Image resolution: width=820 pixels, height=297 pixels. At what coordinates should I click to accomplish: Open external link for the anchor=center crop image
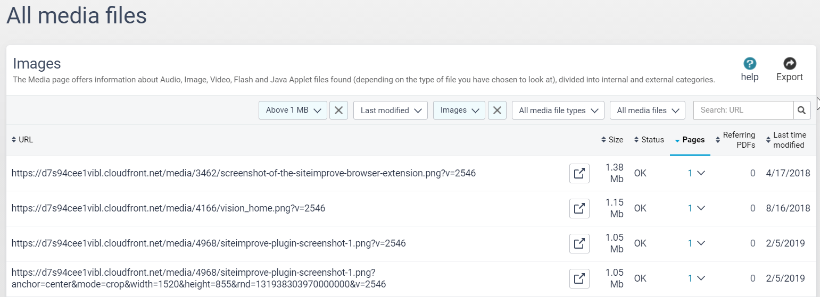(579, 278)
